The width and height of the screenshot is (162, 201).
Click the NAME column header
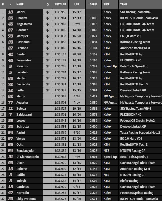(x=20, y=5)
